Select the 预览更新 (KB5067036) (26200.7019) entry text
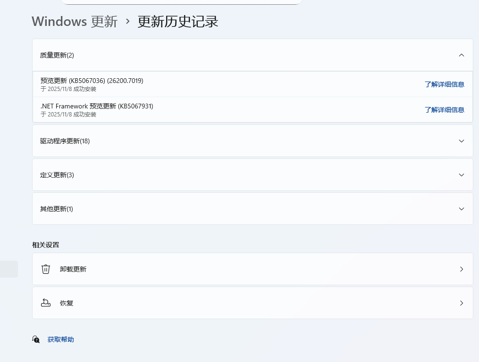The height and width of the screenshot is (362, 479). tap(92, 81)
